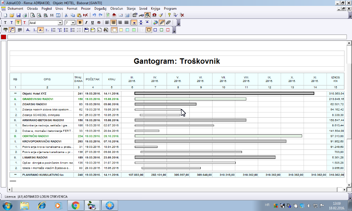Select the pencil drawing tool
The height and width of the screenshot is (211, 352).
[162, 23]
